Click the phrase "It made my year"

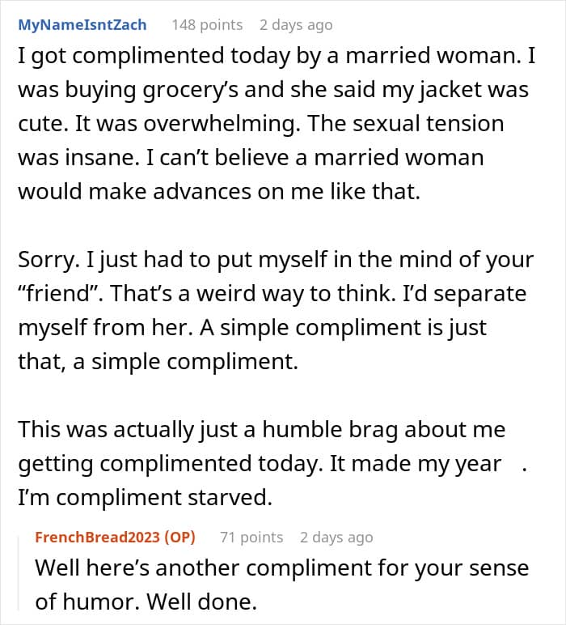415,465
